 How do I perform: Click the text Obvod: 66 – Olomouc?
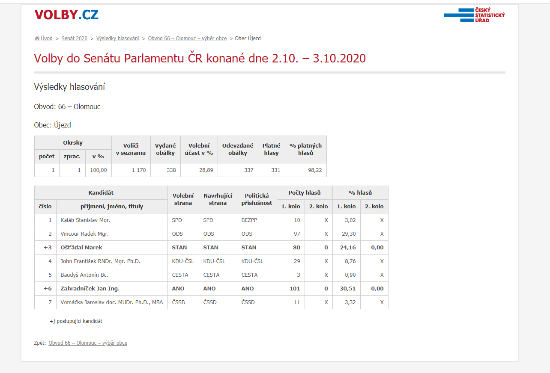[67, 107]
